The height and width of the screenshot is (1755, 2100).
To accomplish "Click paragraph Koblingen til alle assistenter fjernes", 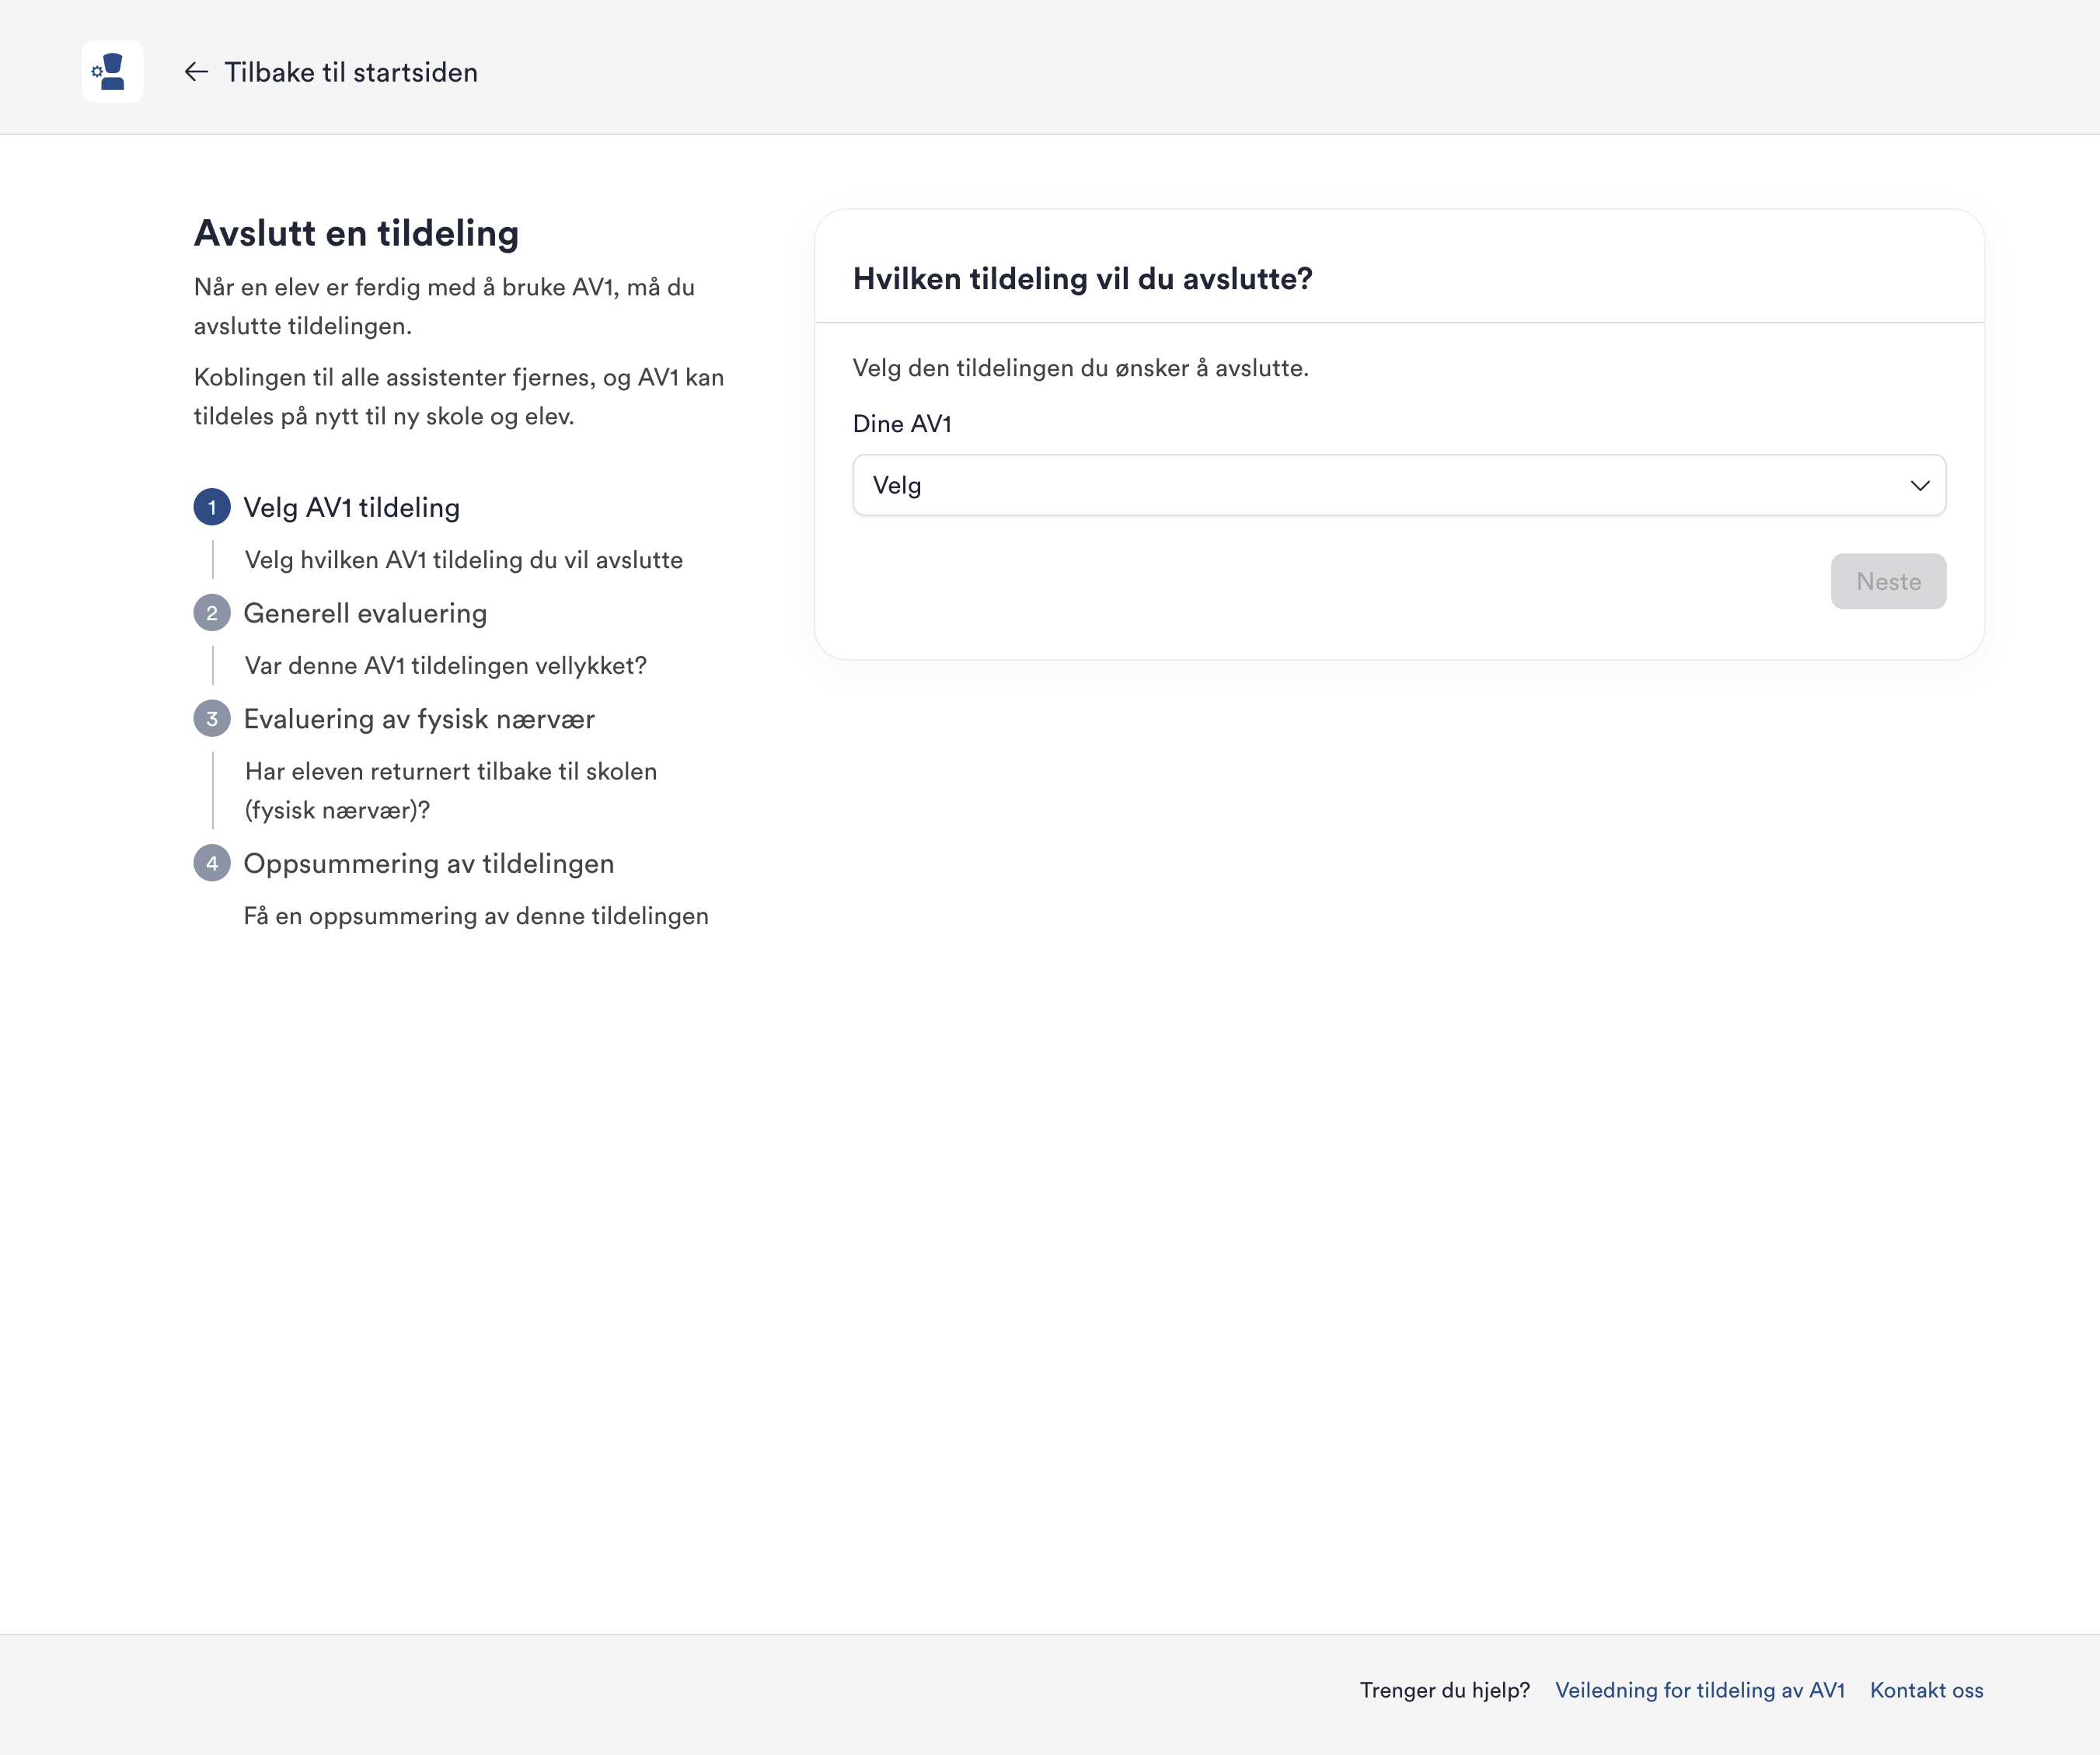I will 459,397.
